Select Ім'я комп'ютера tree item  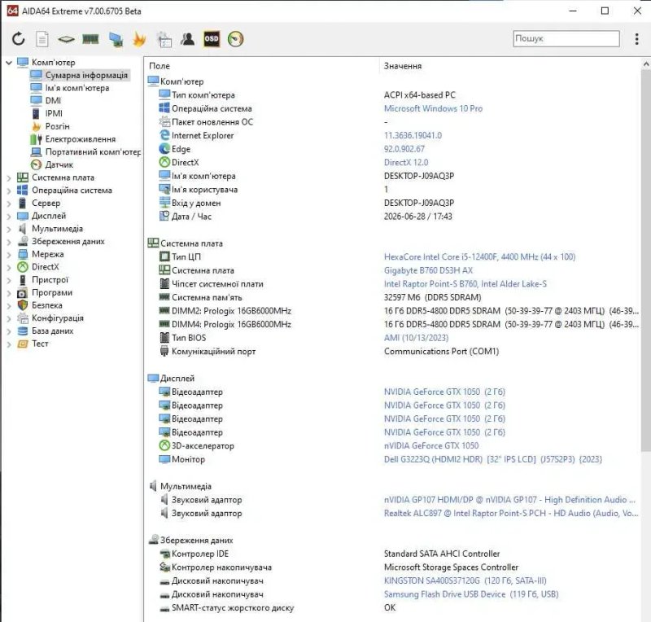coord(76,88)
